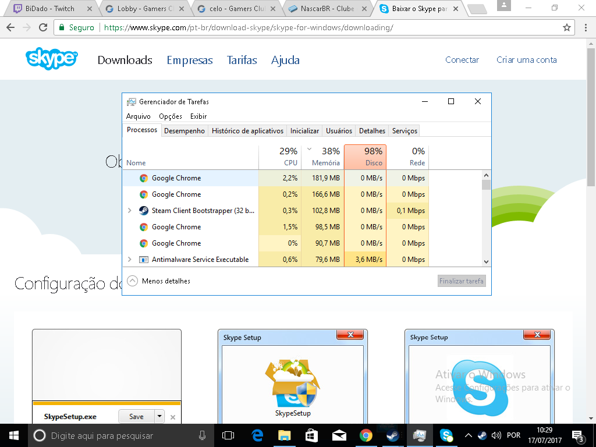Bookmark this page with the star icon
The height and width of the screenshot is (447, 596).
click(567, 27)
